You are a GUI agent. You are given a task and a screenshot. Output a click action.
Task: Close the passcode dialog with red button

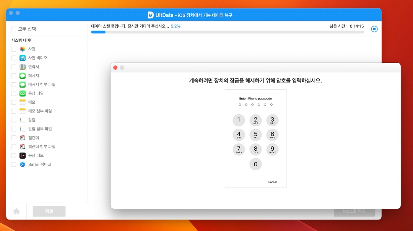point(115,68)
